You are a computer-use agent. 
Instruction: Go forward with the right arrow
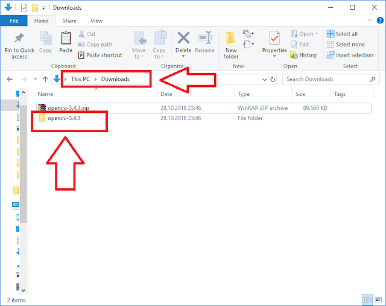[x=24, y=79]
